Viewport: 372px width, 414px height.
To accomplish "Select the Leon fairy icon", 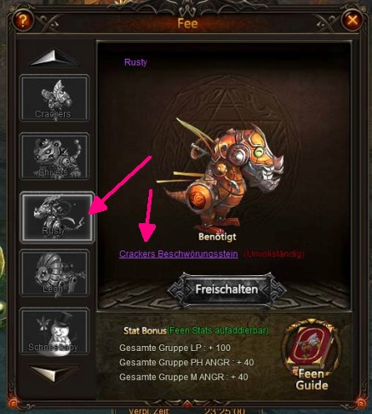I will (x=54, y=273).
